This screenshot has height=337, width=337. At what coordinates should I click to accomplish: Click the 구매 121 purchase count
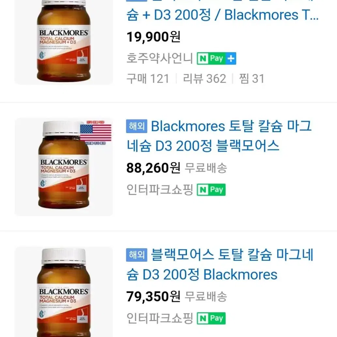pos(148,78)
